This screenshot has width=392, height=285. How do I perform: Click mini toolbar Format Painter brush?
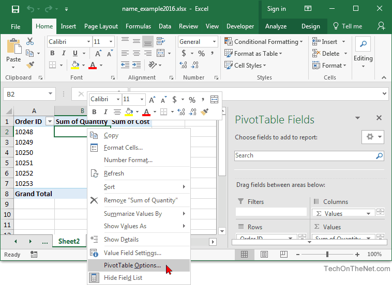[x=204, y=112]
